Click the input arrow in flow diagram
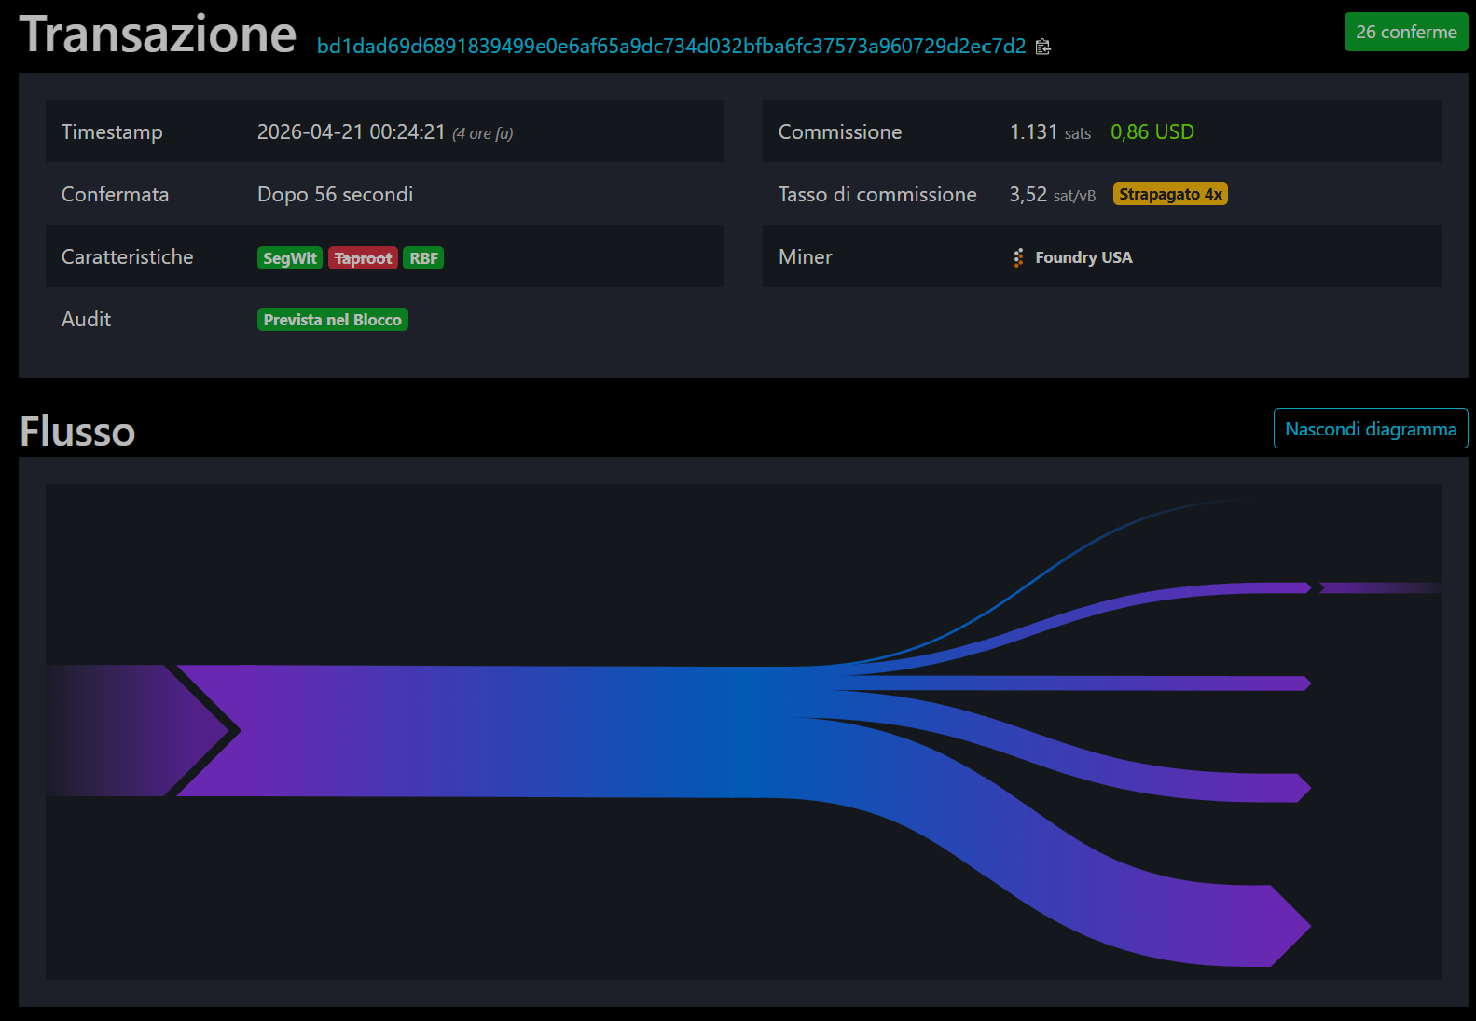 coord(138,730)
